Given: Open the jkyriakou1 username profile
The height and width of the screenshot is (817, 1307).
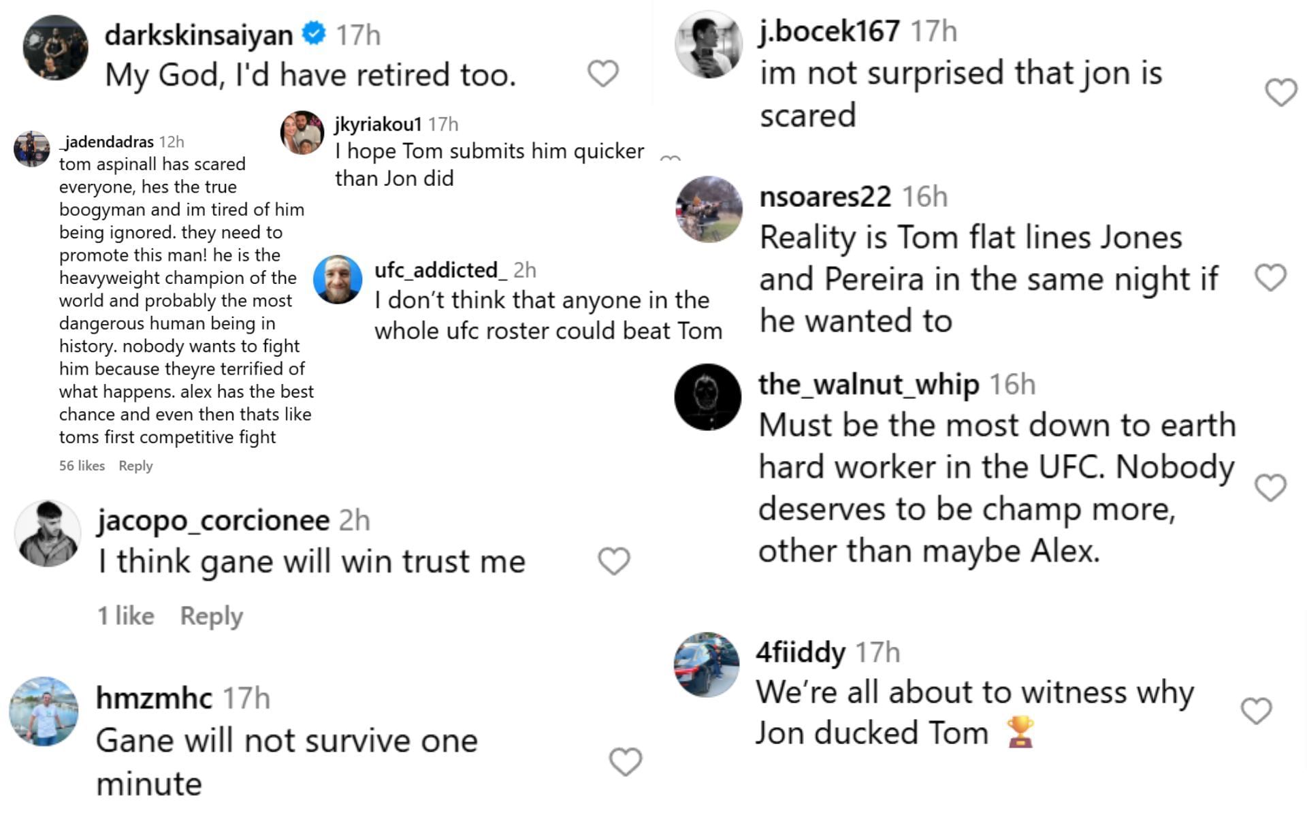Looking at the screenshot, I should pyautogui.click(x=378, y=124).
